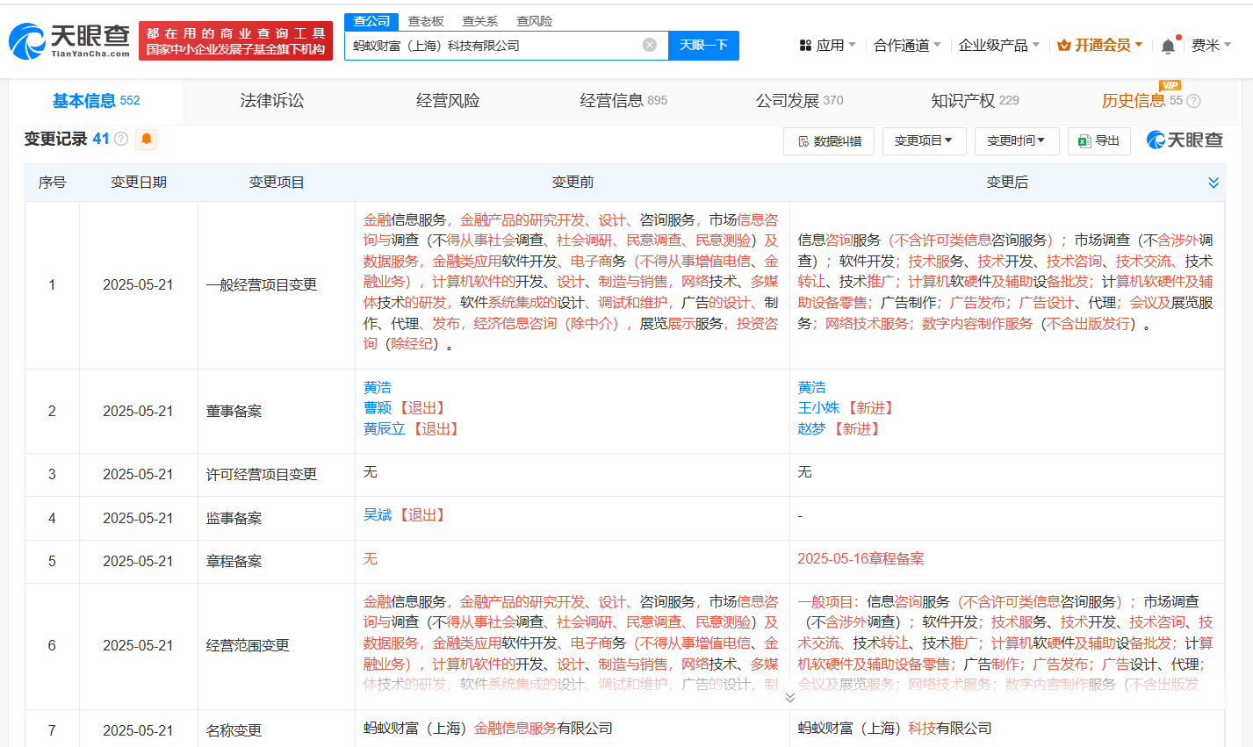Expand columns with blue double chevron
The image size is (1253, 747).
[x=1213, y=183]
